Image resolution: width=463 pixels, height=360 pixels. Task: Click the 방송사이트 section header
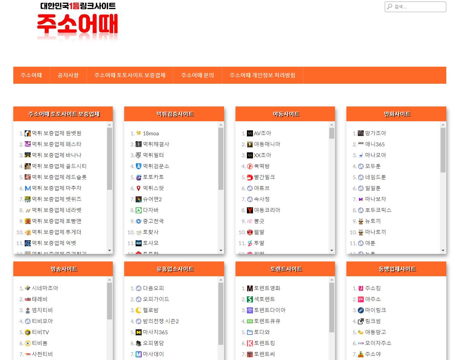(63, 269)
